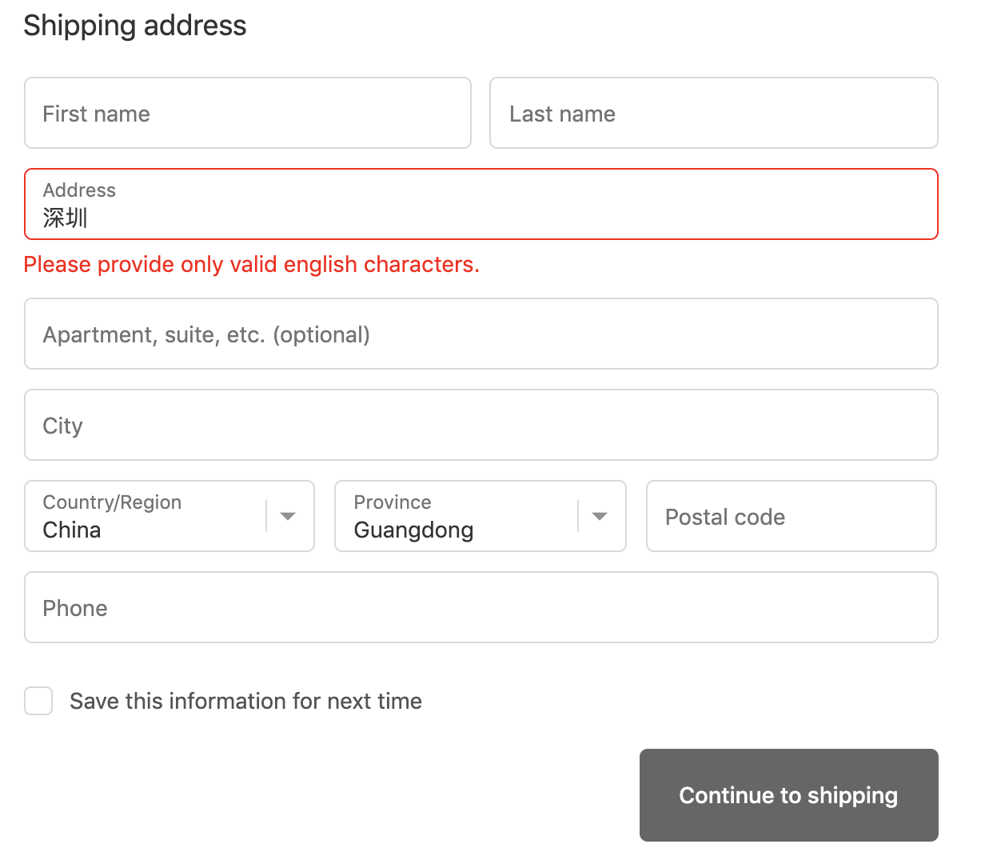Click the Phone number field

click(x=481, y=608)
